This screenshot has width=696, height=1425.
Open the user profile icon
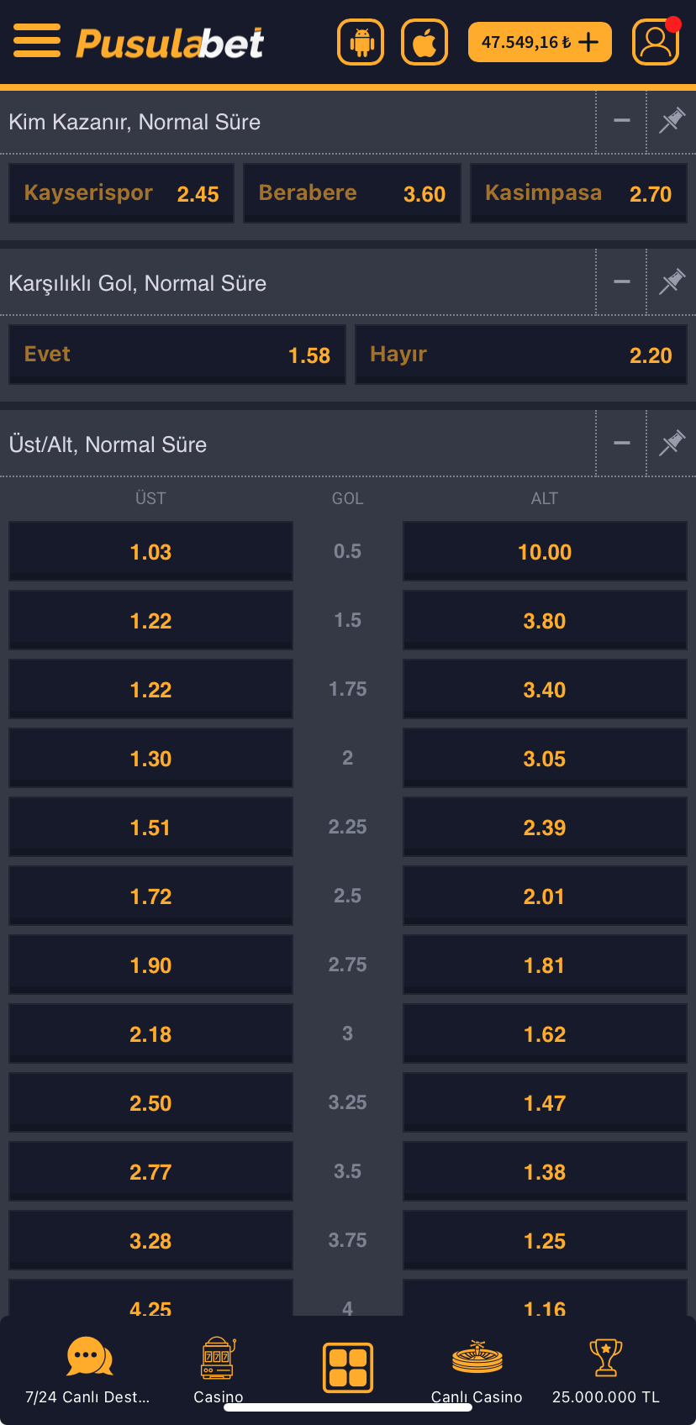656,42
